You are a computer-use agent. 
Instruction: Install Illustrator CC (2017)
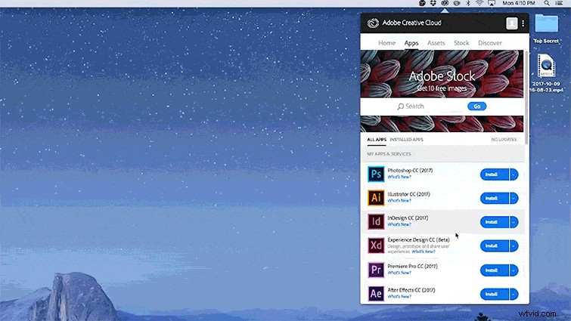tap(494, 198)
